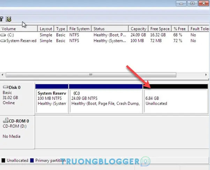
Task: Sort by the File System column header
Action: coord(79,29)
